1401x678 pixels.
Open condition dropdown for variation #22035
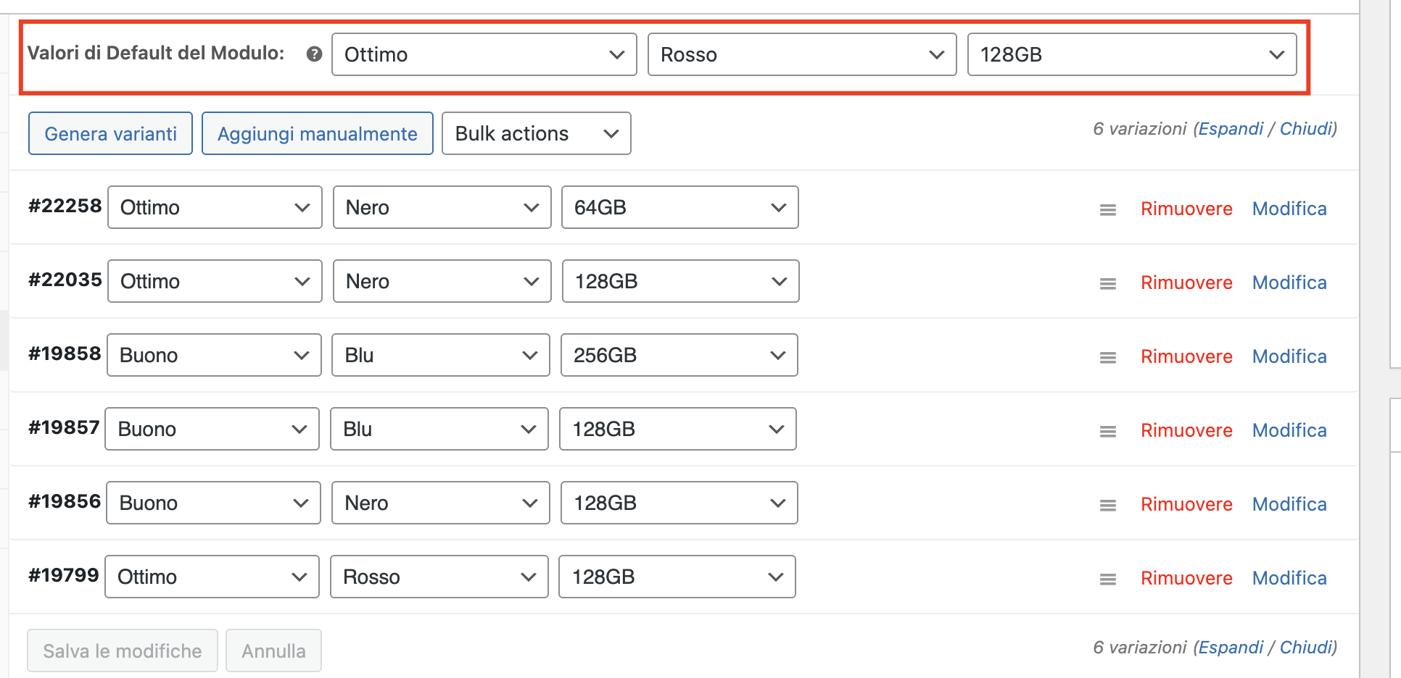[x=215, y=281]
